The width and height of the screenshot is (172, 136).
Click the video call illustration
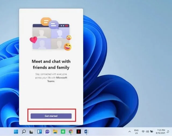point(51,34)
